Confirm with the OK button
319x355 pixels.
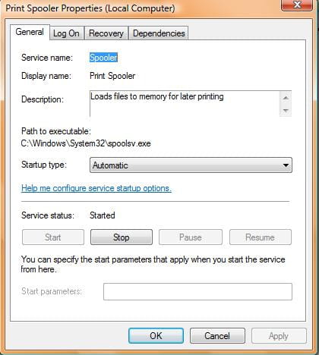tap(156, 336)
